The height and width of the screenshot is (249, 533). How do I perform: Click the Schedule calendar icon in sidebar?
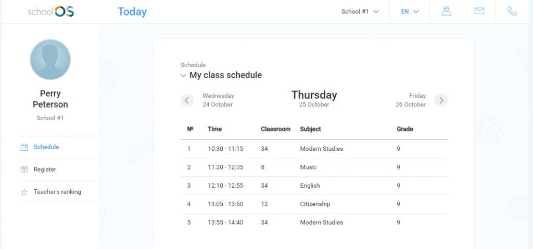(24, 147)
